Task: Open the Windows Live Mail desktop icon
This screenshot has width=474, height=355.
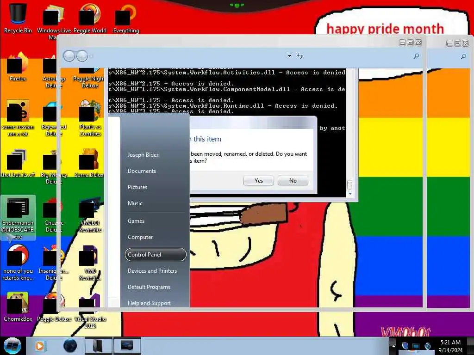Action: pos(53,21)
